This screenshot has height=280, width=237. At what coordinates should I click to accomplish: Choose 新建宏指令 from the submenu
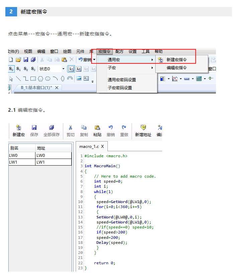[x=176, y=60]
